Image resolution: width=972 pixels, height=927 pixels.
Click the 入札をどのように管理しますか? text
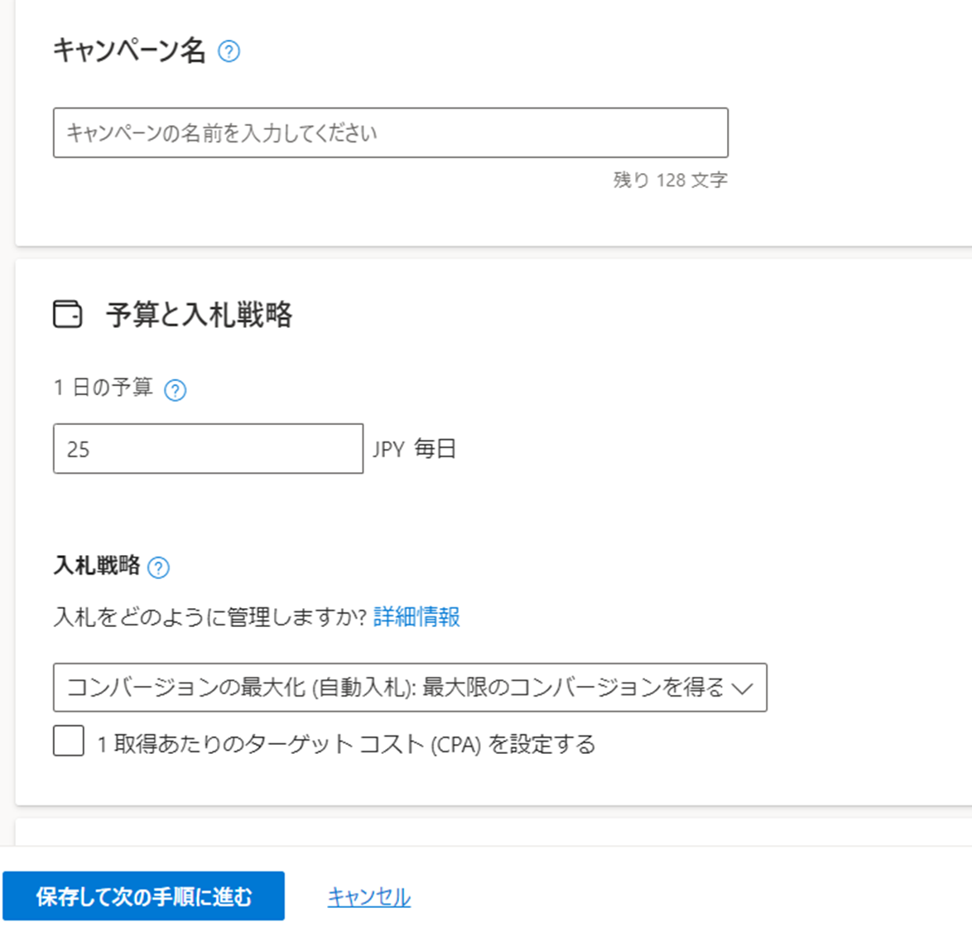tap(210, 617)
